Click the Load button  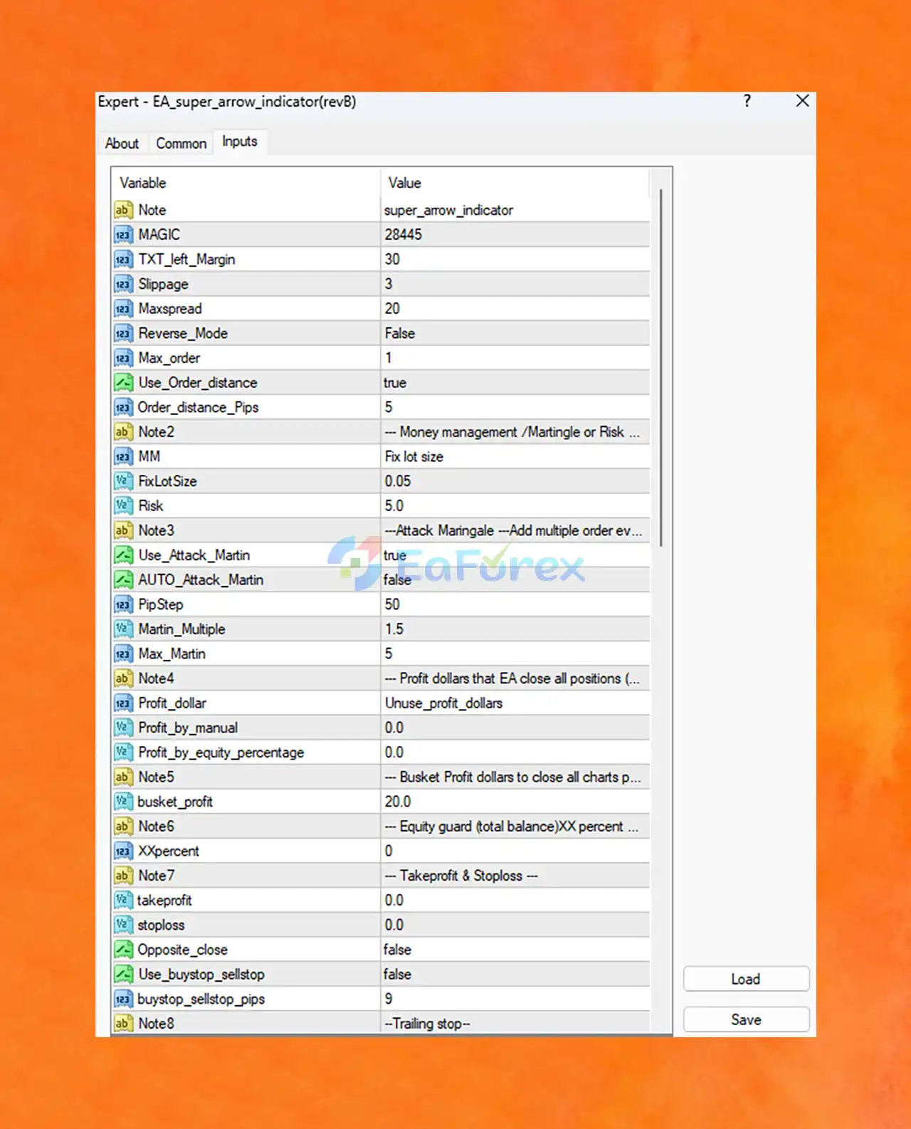746,979
